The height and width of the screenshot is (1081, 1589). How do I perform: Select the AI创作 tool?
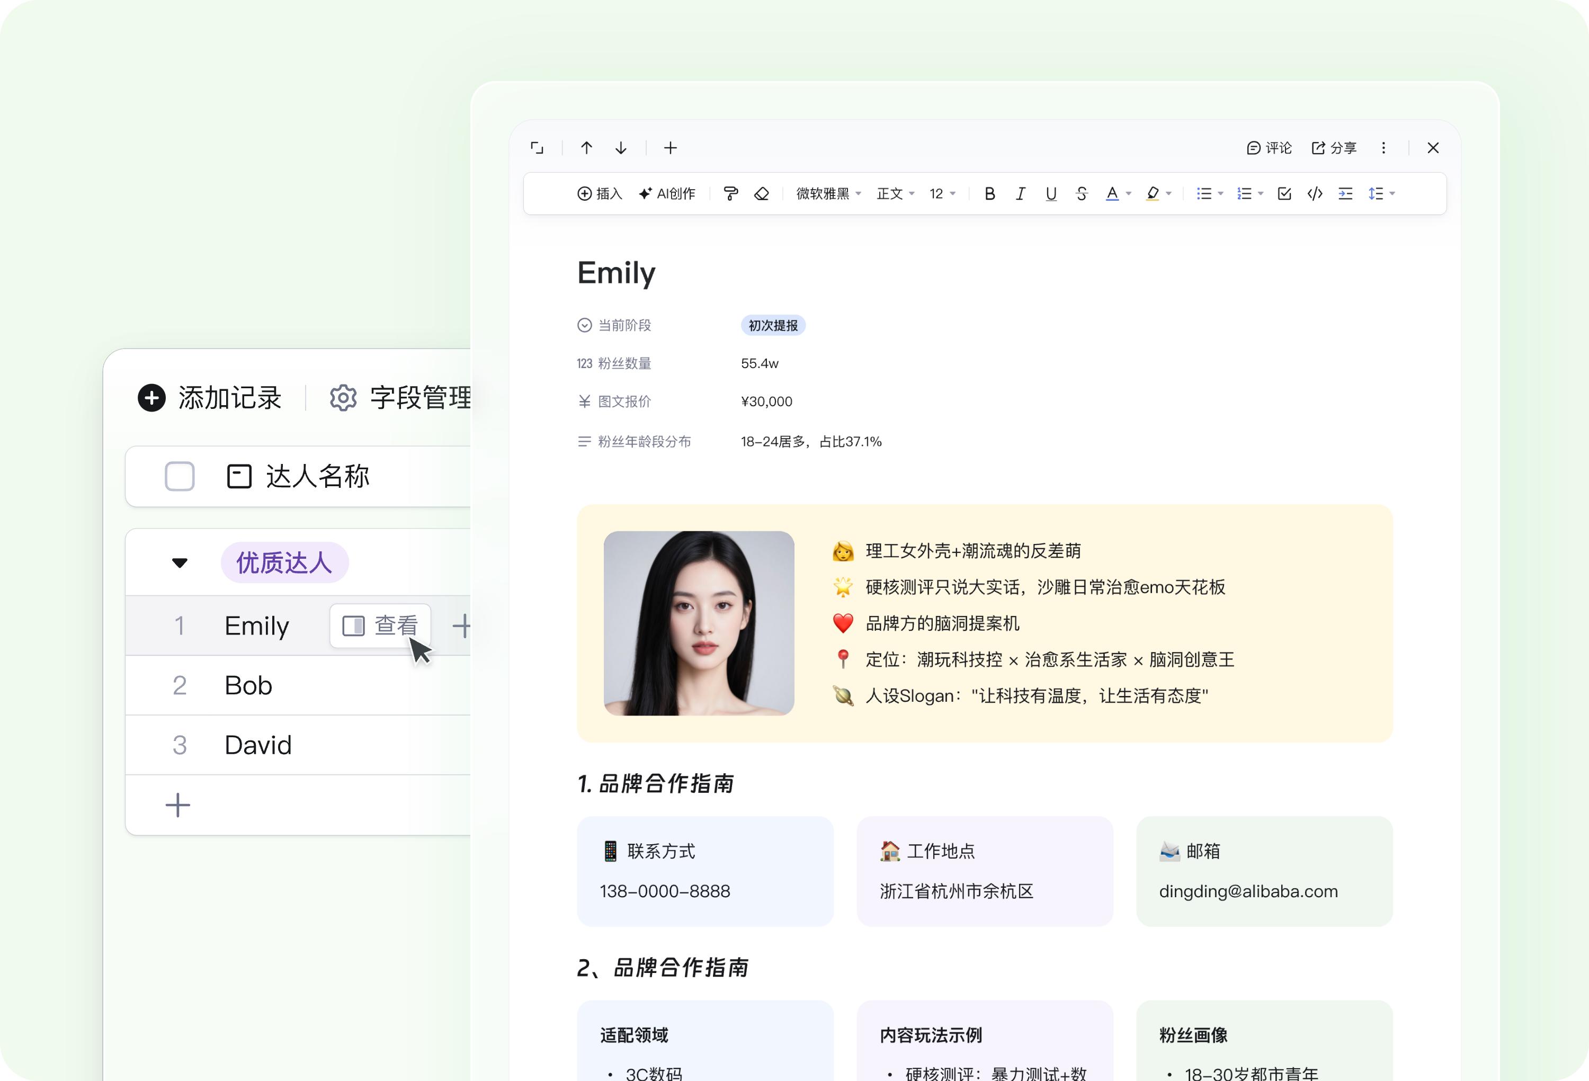click(x=667, y=193)
